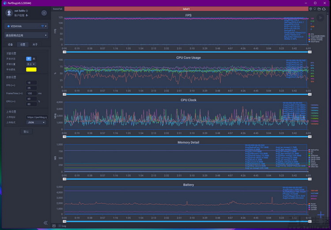This screenshot has height=230, width=331.
Task: Click the upload address URL field
Action: [37, 117]
